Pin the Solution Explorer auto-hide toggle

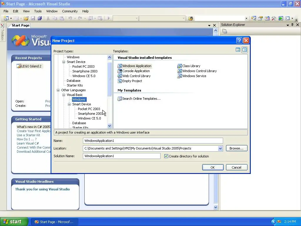(x=292, y=25)
